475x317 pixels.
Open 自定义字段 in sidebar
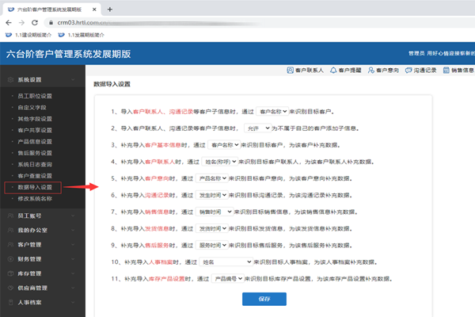[x=32, y=108]
